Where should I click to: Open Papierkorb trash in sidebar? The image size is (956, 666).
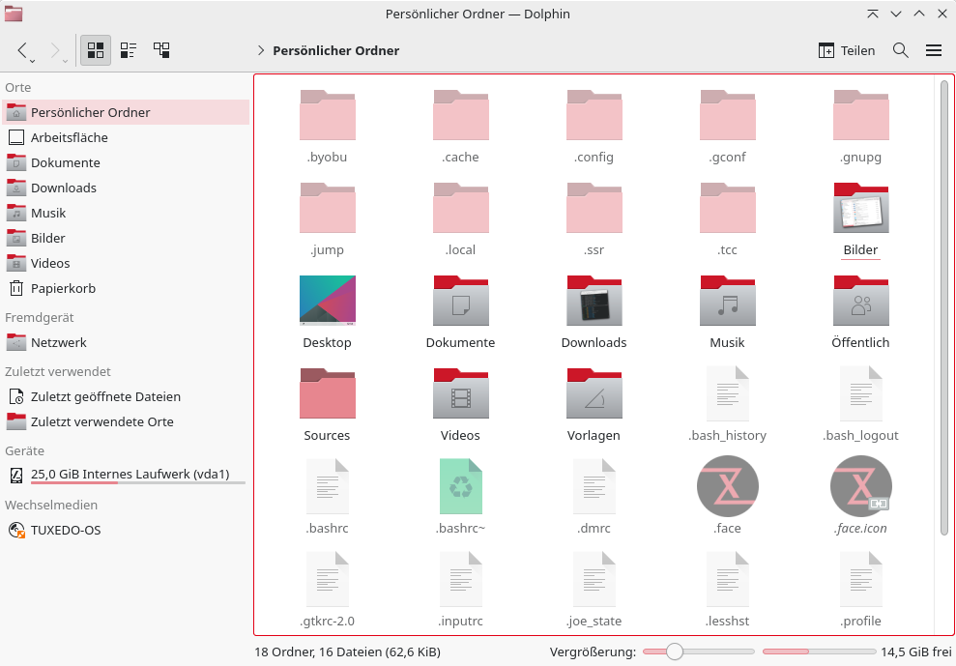click(126, 288)
